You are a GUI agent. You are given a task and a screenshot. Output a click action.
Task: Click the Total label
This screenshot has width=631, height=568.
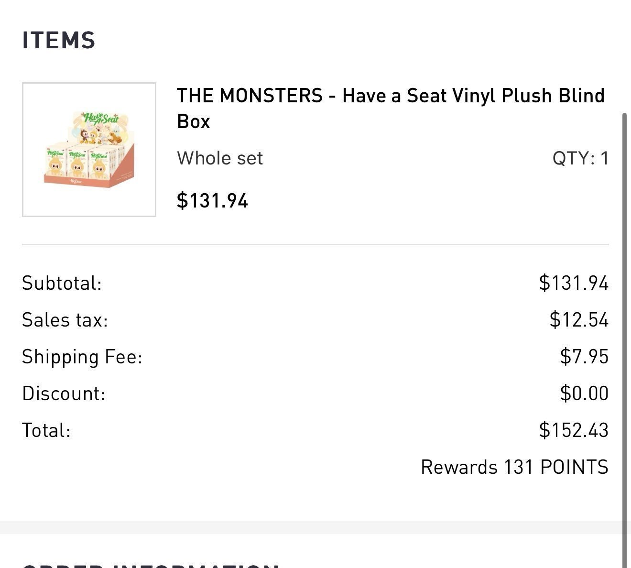[x=46, y=430]
